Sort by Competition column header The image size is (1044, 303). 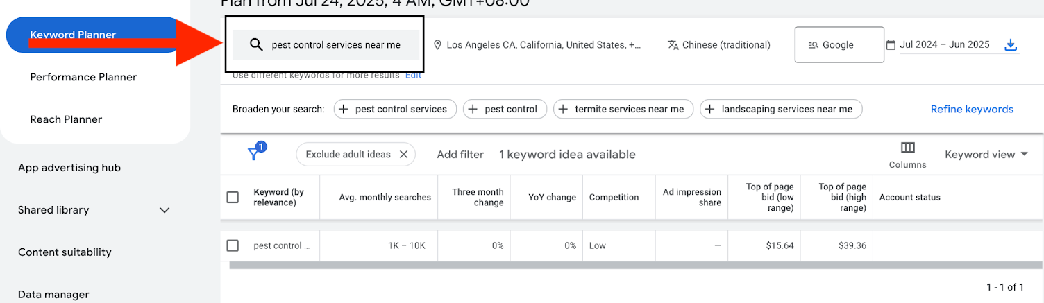pos(614,198)
